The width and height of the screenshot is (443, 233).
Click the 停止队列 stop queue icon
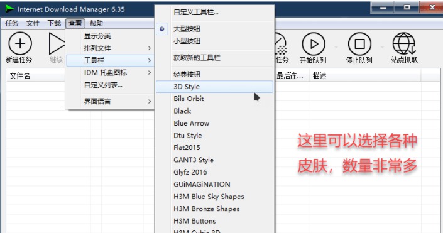(359, 44)
